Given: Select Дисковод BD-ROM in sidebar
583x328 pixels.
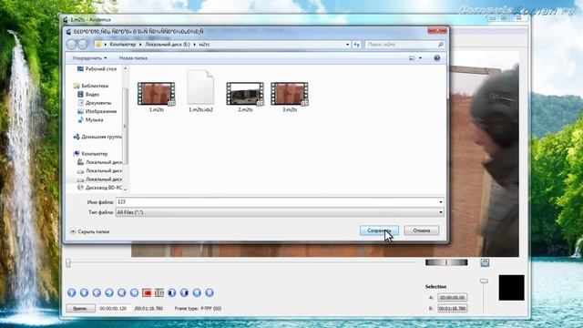Looking at the screenshot, I should [x=99, y=188].
